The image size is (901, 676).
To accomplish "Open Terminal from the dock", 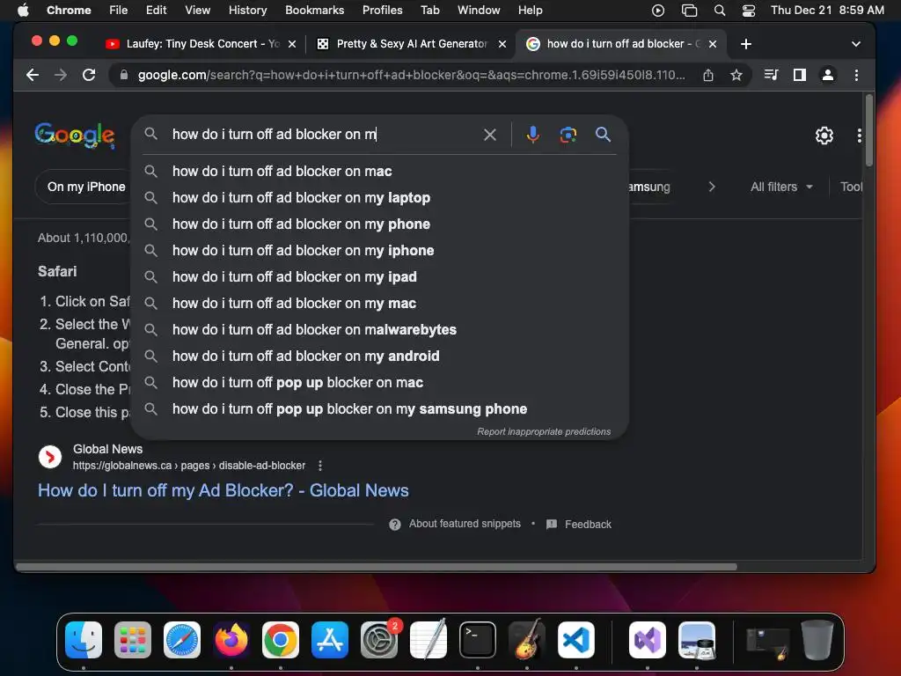I will 478,640.
